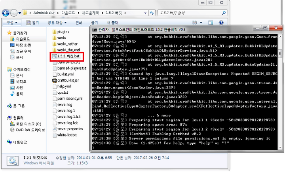Open 음악 library
Viewport: 285px width, 172px height.
[17, 94]
